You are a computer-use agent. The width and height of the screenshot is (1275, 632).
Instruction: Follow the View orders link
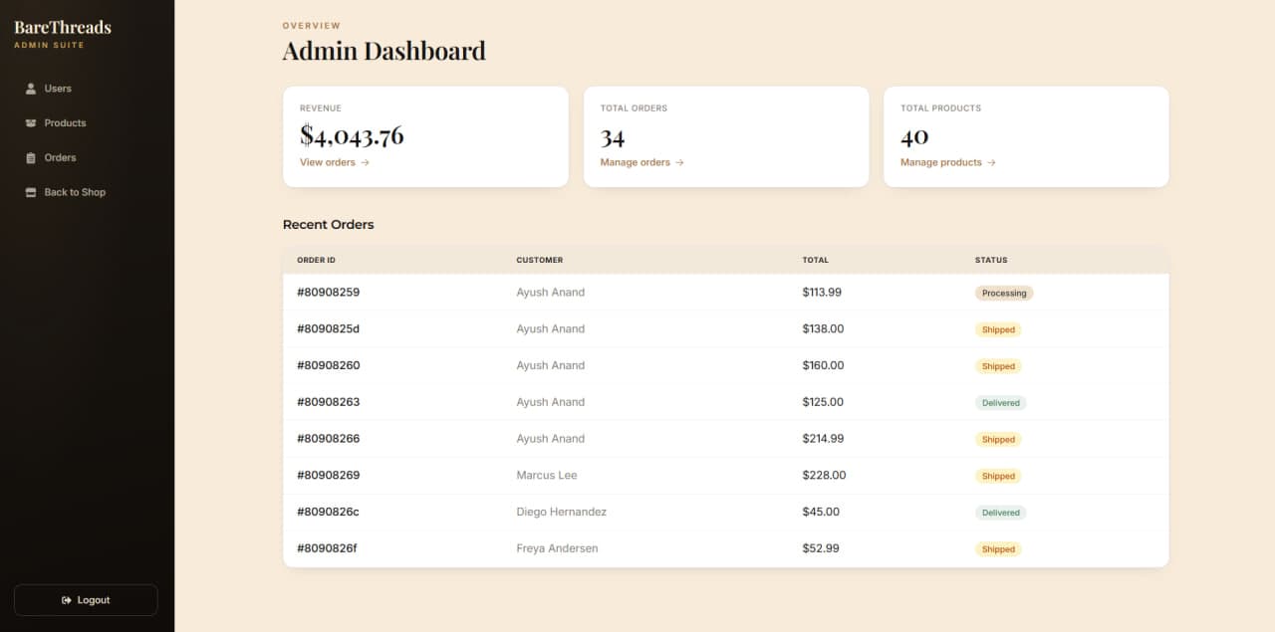[x=335, y=162]
